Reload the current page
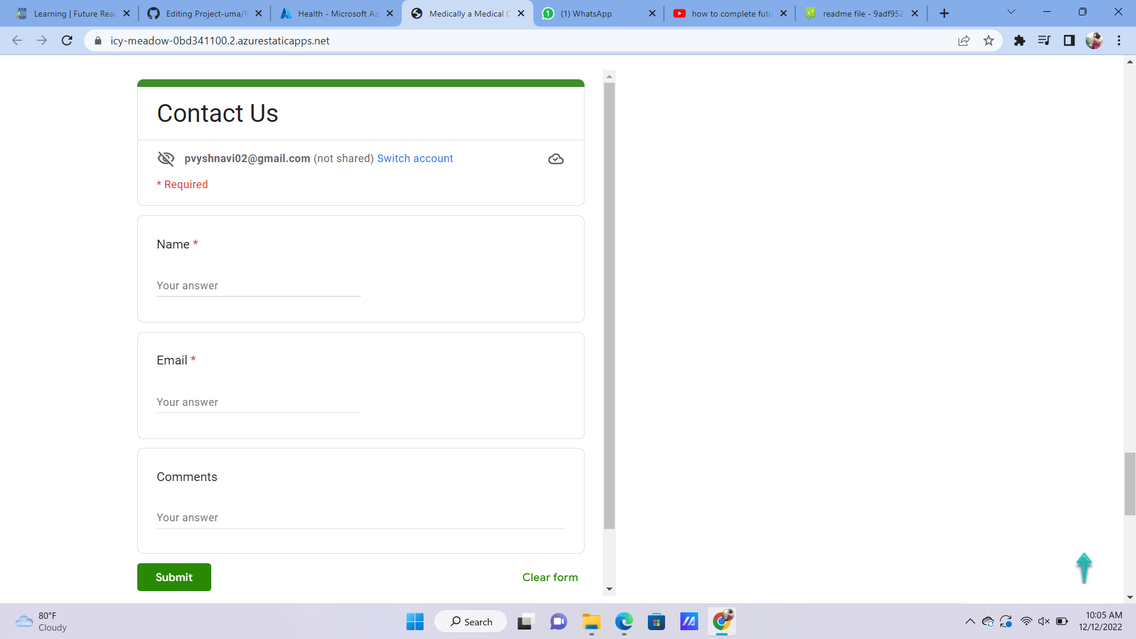 (67, 41)
